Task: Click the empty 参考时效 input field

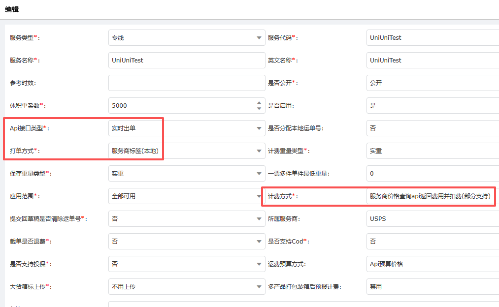Action: click(187, 83)
